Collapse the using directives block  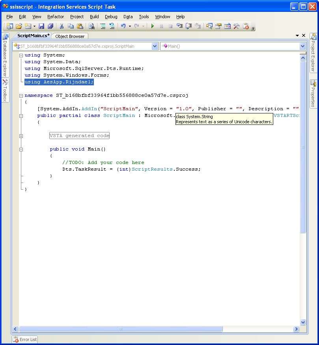(x=21, y=55)
